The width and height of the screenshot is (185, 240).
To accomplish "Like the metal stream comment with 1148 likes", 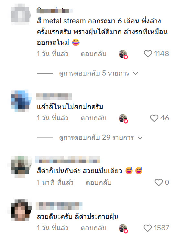I will (148, 54).
